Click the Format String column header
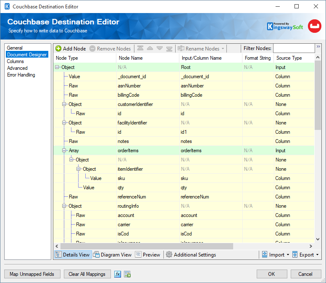The width and height of the screenshot is (326, 283). click(258, 58)
